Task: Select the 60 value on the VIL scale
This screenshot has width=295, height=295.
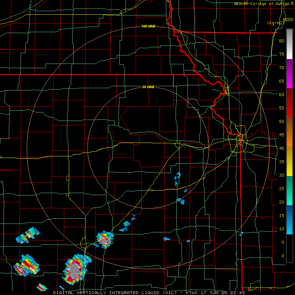Action: pos(282,95)
